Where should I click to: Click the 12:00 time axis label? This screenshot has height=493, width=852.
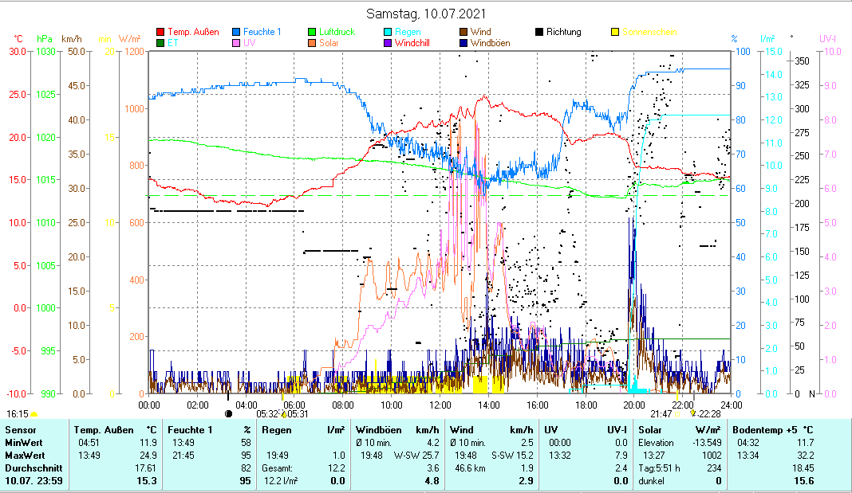click(440, 405)
